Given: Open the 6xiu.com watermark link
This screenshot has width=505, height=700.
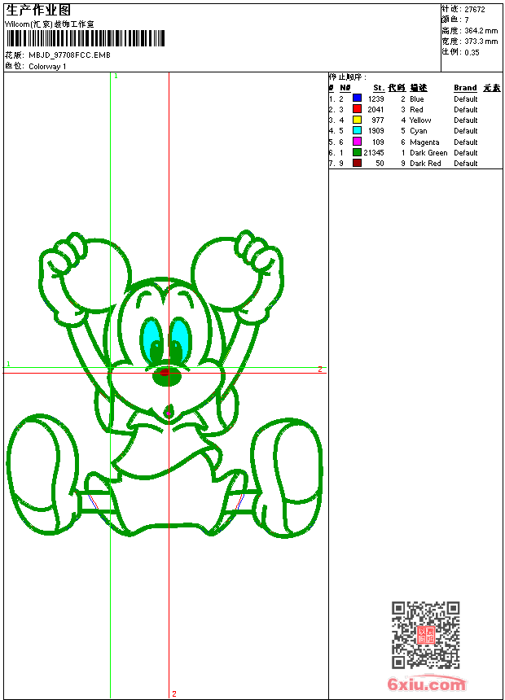Looking at the screenshot, I should tap(425, 685).
